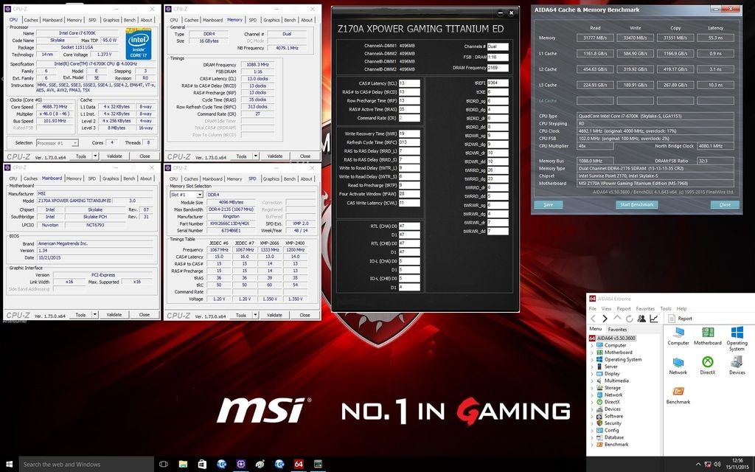Open the large Network icon in AIDA64 content pane
The width and height of the screenshot is (755, 472).
[x=678, y=366]
